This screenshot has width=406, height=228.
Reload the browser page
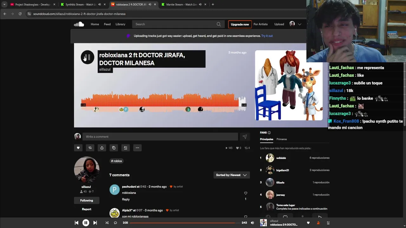click(x=20, y=14)
